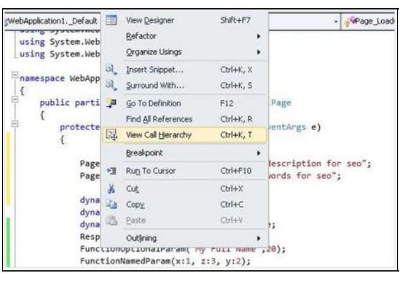Click the Go To Definition icon
This screenshot has width=402, height=281.
(110, 103)
